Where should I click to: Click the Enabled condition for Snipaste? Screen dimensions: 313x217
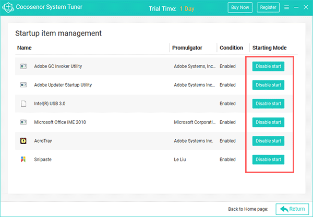pyautogui.click(x=227, y=159)
